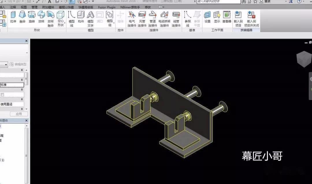Screen dimensions: 312x184
Task: Click the 线管连接件 (Conduit Connector) tool
Action: [176, 19]
